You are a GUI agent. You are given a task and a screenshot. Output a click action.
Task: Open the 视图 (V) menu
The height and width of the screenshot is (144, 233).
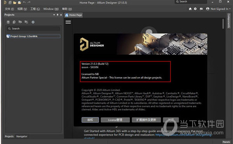[x=22, y=9]
